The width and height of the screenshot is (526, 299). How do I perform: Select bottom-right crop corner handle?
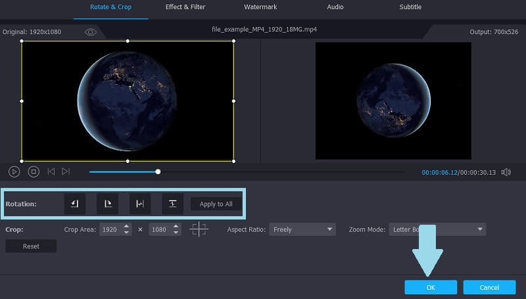coord(234,161)
